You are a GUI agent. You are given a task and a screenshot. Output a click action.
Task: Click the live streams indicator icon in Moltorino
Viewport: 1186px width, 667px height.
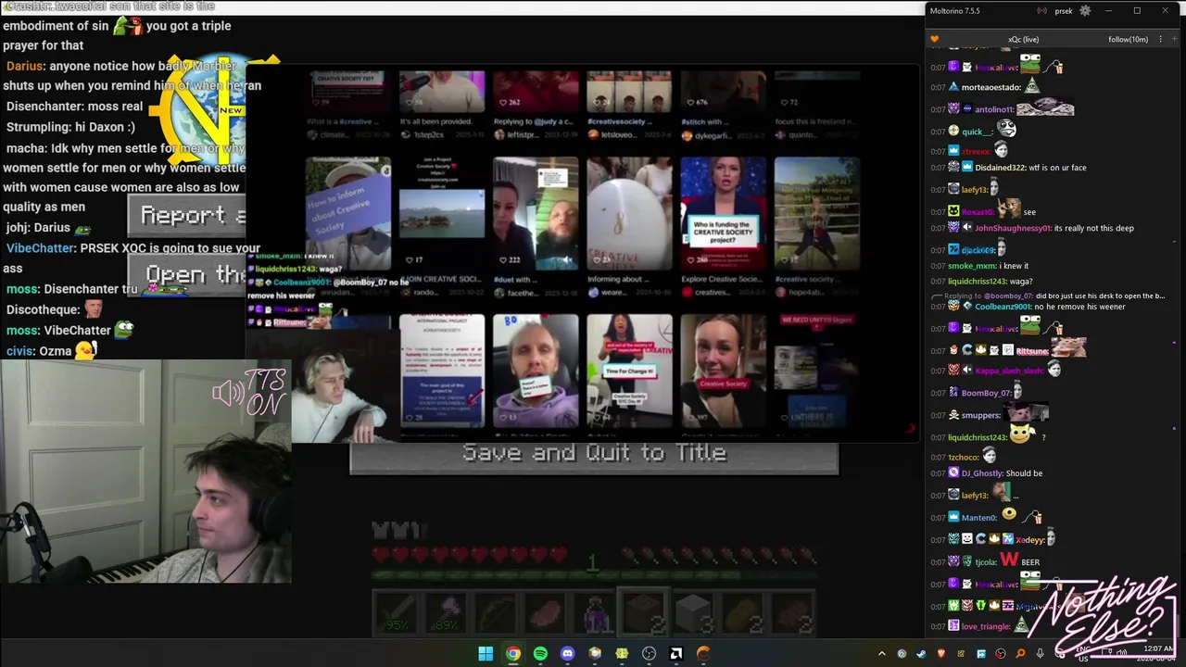pos(1042,11)
